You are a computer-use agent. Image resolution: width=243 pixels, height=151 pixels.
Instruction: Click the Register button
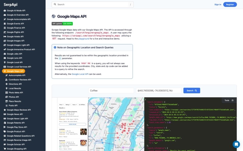tap(230, 5)
